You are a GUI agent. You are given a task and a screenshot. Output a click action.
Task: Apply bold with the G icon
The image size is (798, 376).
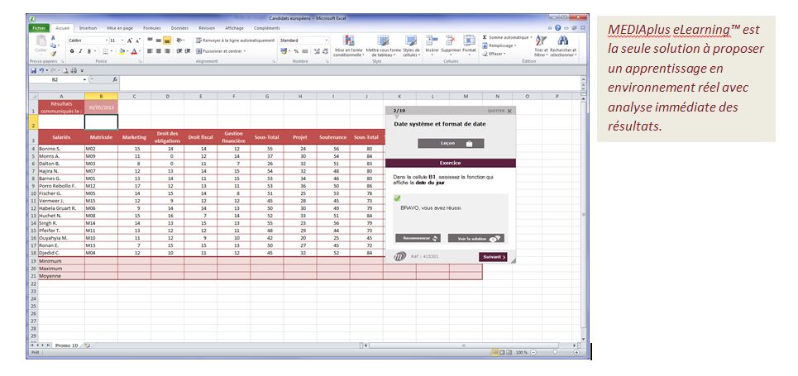tap(72, 51)
